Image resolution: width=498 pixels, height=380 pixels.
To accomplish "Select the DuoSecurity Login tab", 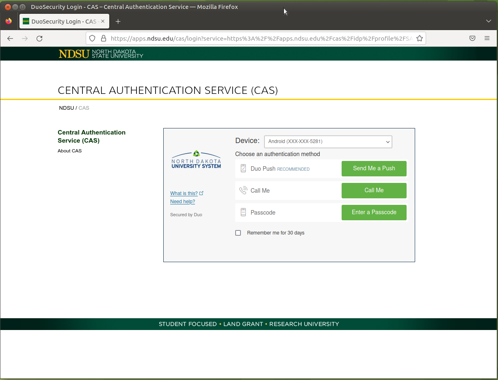I will [x=61, y=21].
